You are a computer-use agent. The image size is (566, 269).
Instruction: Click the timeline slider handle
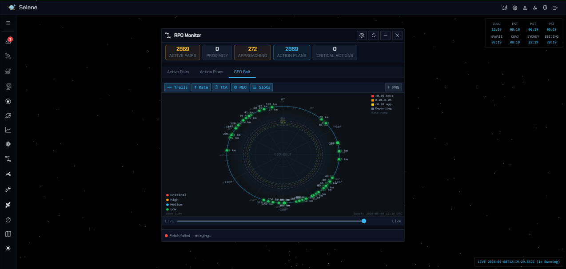(x=364, y=221)
